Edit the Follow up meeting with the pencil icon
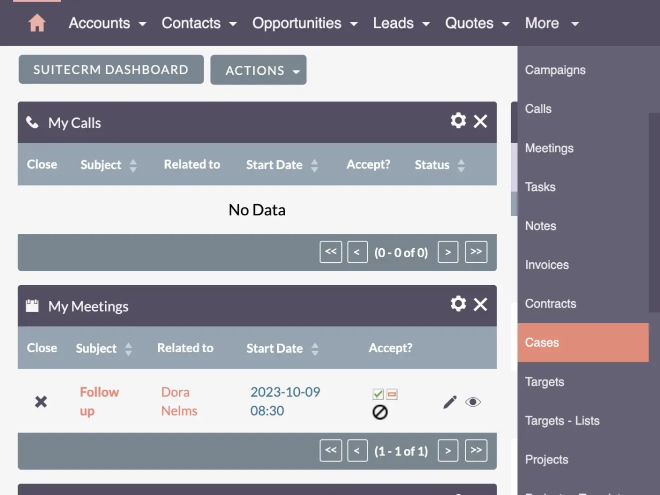The width and height of the screenshot is (660, 495). tap(449, 402)
